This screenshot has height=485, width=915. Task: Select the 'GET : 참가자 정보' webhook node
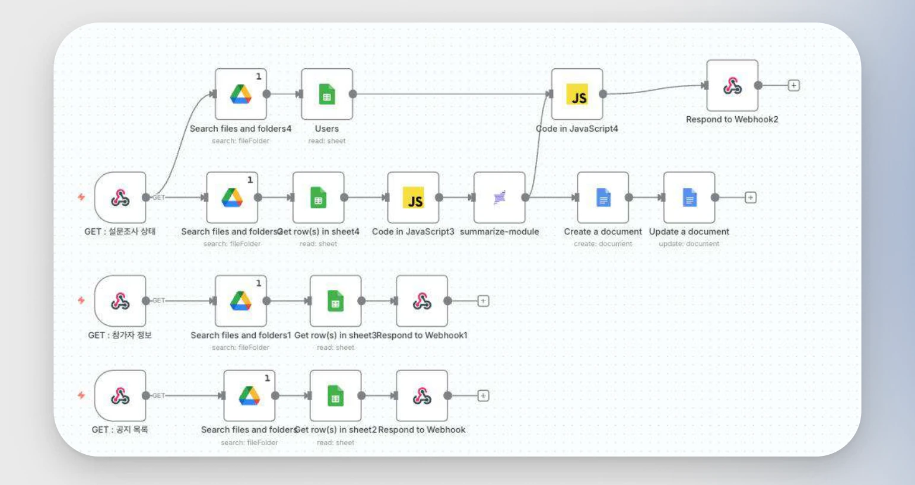tap(120, 301)
